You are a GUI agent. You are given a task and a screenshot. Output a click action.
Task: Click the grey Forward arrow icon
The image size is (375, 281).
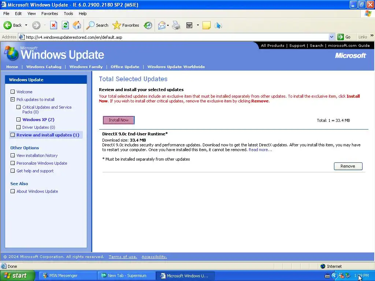tap(36, 25)
